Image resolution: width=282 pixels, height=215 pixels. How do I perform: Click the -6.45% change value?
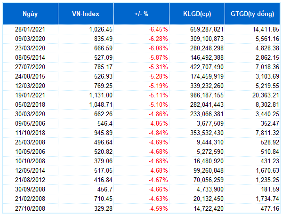point(158,29)
